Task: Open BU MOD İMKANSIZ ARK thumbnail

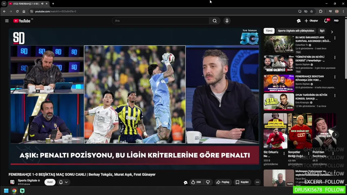Action: (279, 44)
